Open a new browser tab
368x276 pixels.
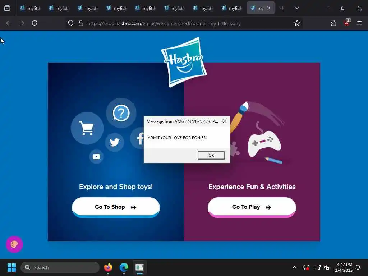pos(282,8)
